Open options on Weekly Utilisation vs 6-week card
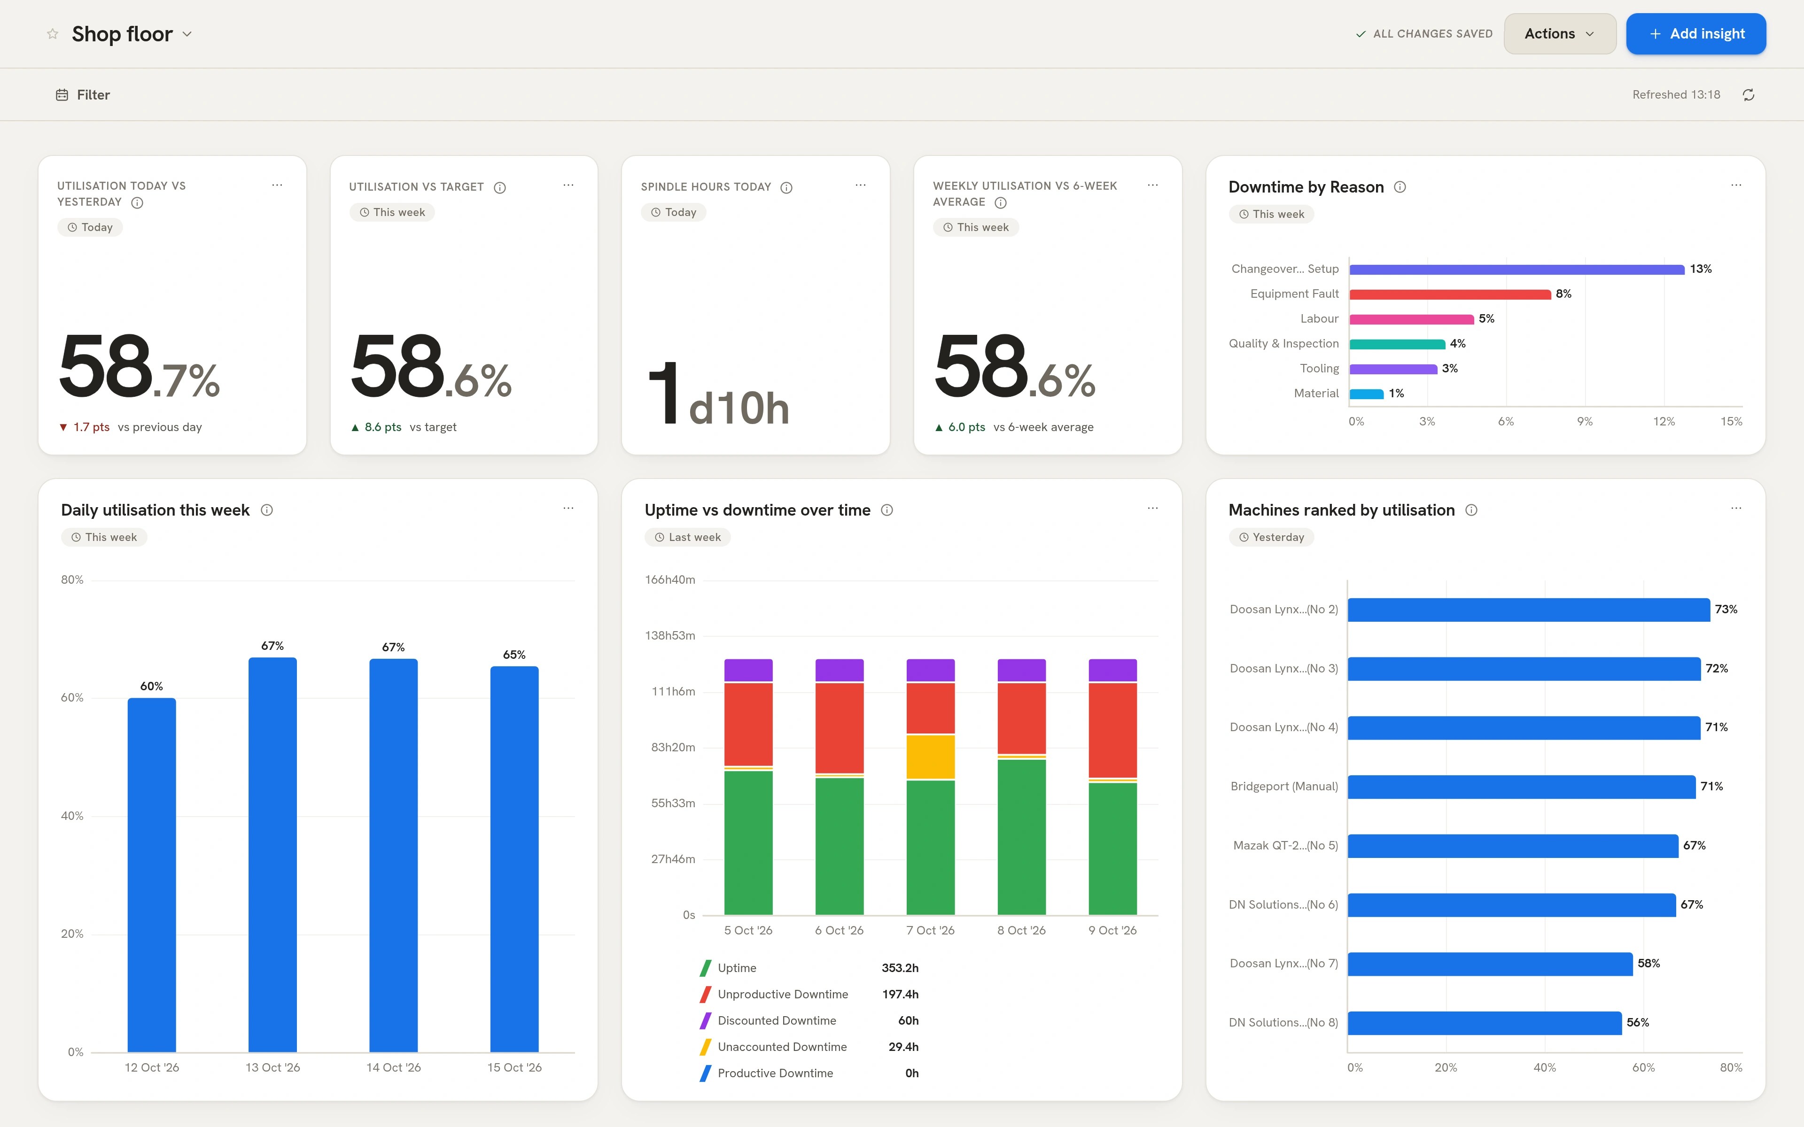 [x=1153, y=185]
